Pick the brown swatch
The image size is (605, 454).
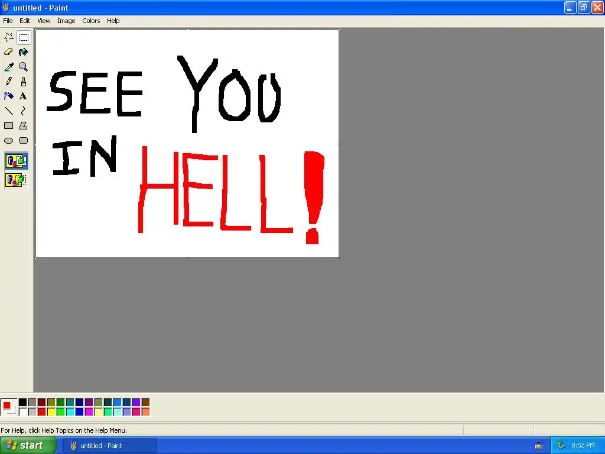[x=145, y=403]
